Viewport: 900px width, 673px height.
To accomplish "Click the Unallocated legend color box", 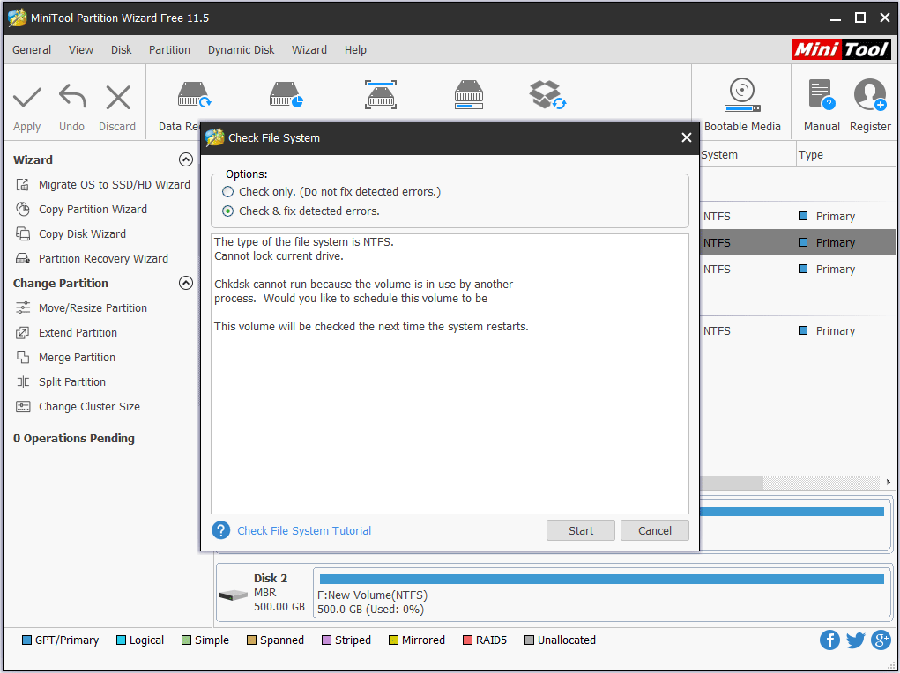I will (529, 640).
